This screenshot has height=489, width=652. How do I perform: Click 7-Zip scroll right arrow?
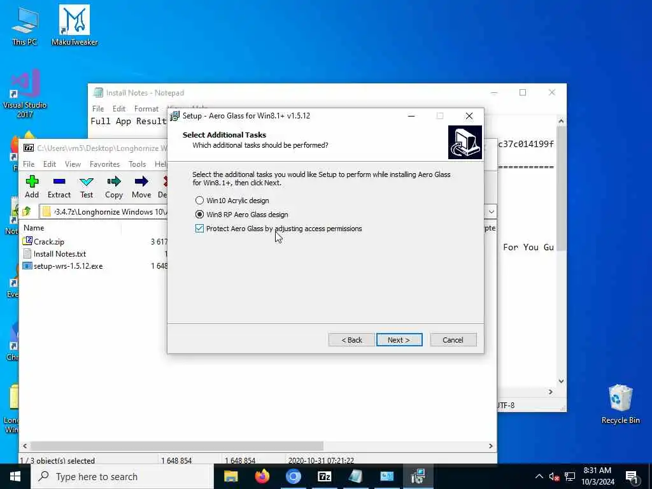(491, 446)
